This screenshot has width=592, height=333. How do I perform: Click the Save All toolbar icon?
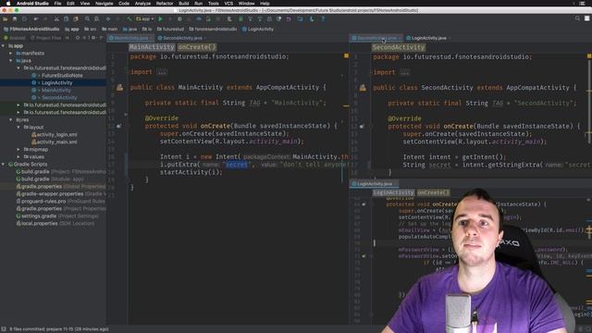(x=15, y=18)
